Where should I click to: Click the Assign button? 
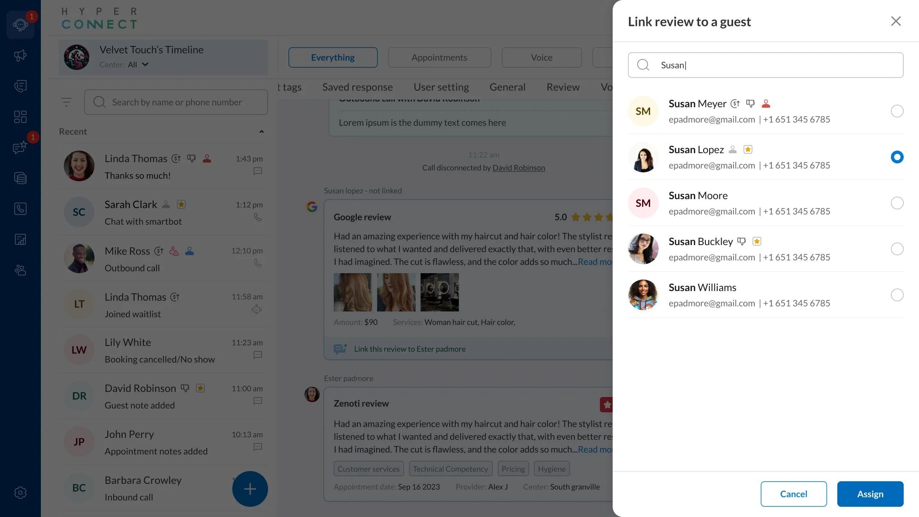point(870,494)
